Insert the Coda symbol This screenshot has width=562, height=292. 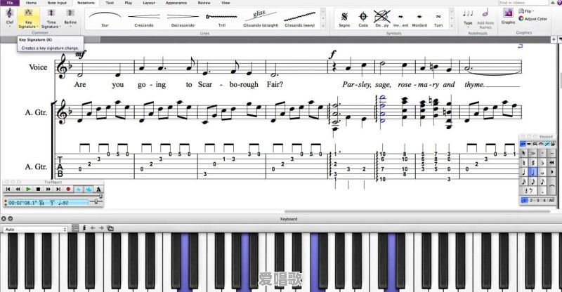(363, 19)
